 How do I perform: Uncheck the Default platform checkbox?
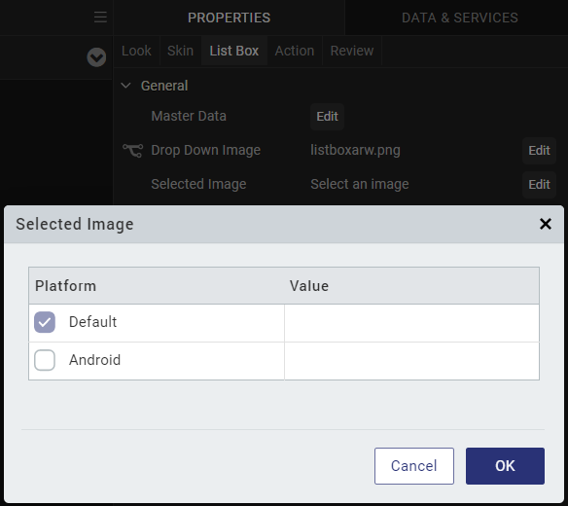(45, 322)
